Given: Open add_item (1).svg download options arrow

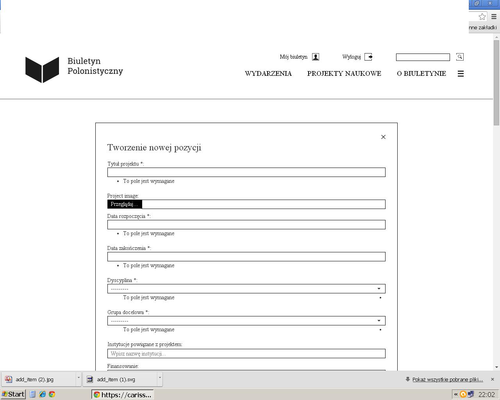Looking at the screenshot, I should pos(159,378).
